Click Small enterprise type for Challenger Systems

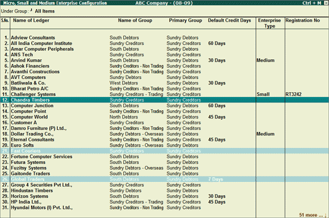point(263,94)
